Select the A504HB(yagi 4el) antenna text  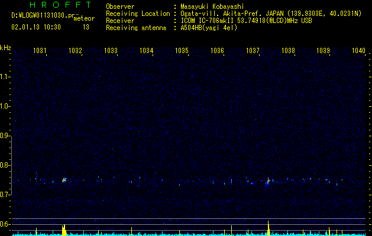click(209, 28)
